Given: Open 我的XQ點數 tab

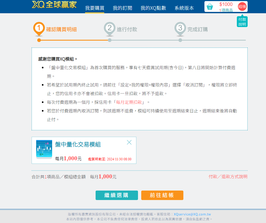Looking at the screenshot, I should 153,8.
